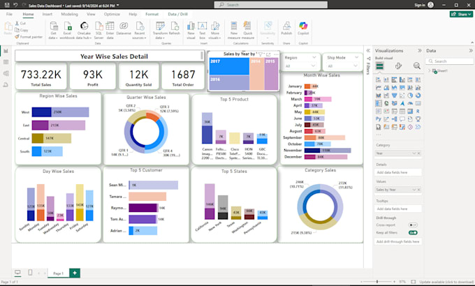Switch to the Modeling ribbon tab
The image size is (475, 286).
point(69,14)
